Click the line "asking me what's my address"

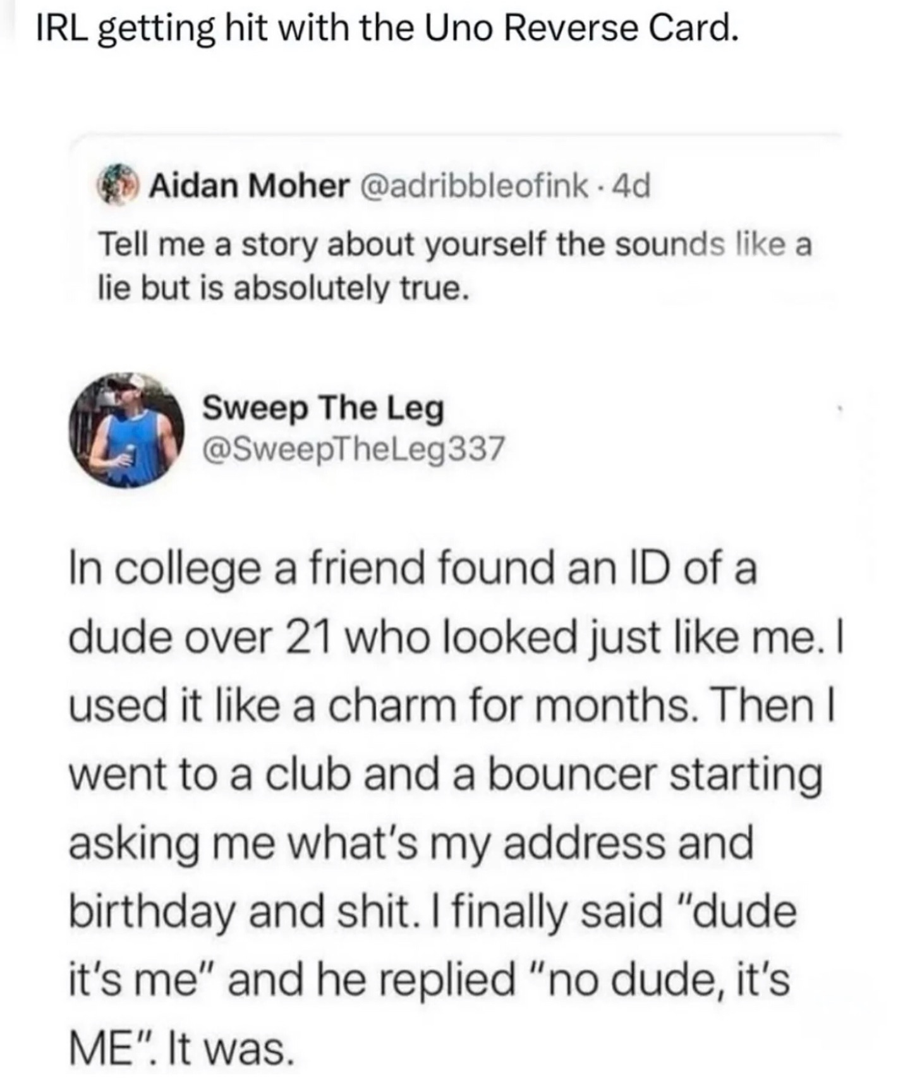tap(411, 844)
